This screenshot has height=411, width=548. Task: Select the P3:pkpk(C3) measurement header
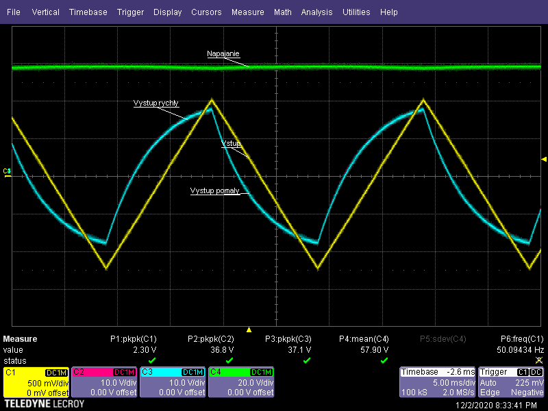(288, 339)
